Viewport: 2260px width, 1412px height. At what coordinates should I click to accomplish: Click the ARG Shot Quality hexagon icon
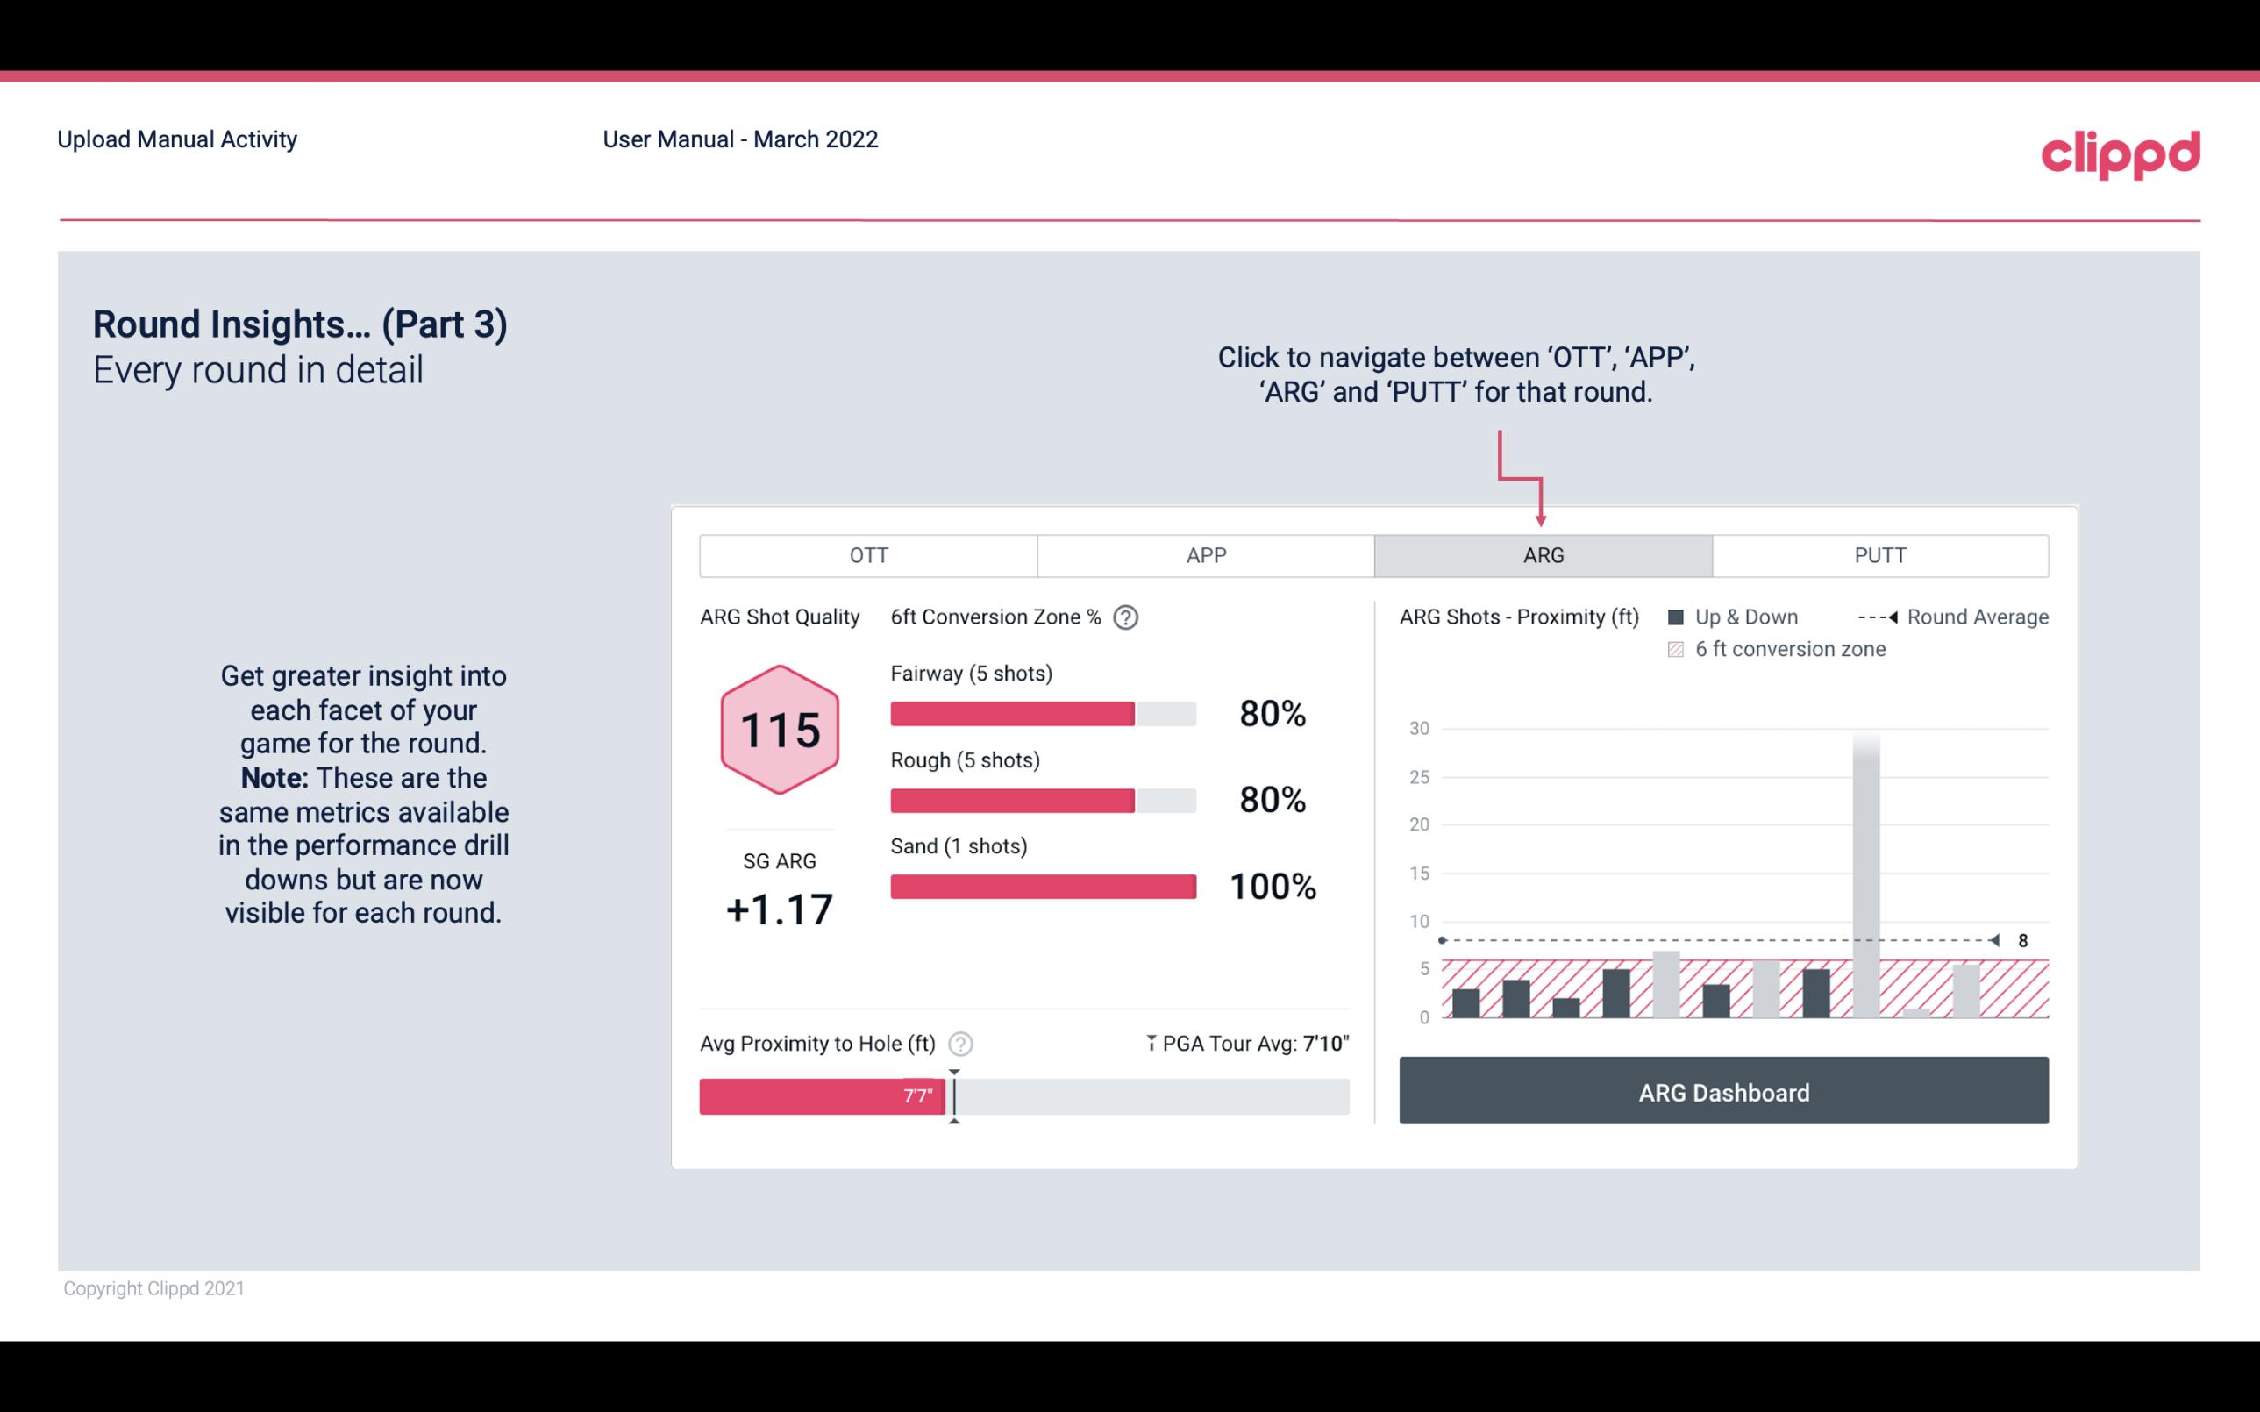coord(781,729)
